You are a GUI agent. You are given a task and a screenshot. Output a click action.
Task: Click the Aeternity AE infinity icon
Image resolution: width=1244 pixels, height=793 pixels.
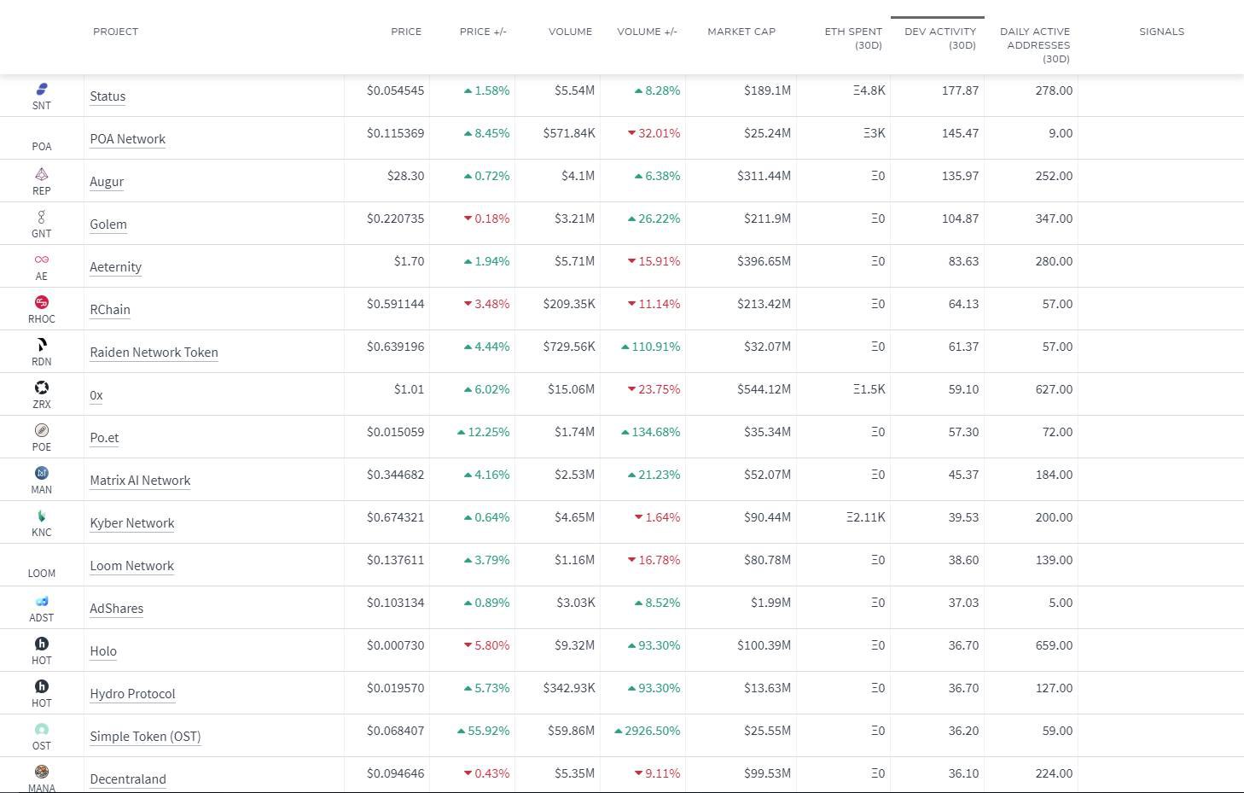(42, 259)
